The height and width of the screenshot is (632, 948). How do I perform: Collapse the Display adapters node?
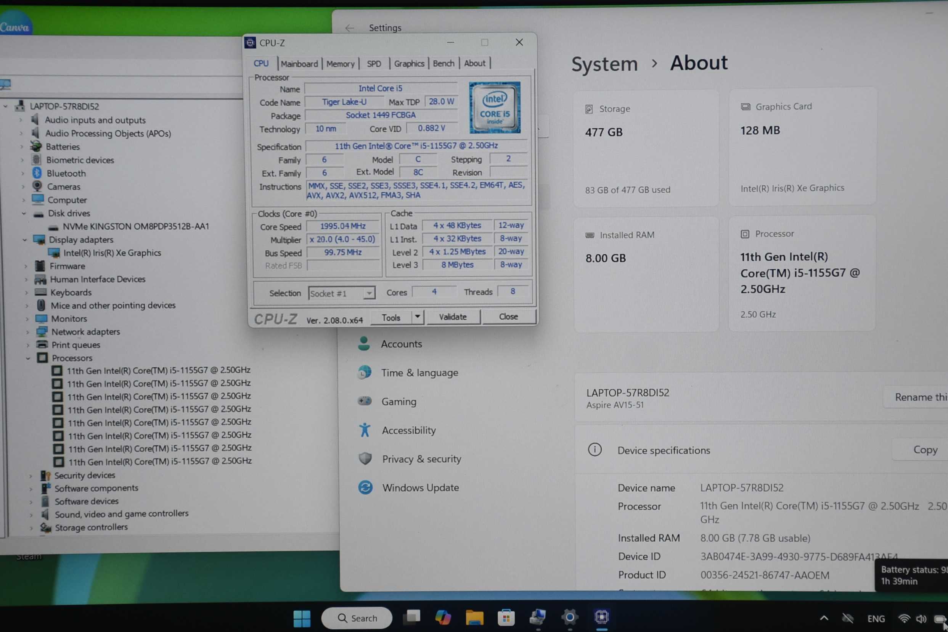24,240
